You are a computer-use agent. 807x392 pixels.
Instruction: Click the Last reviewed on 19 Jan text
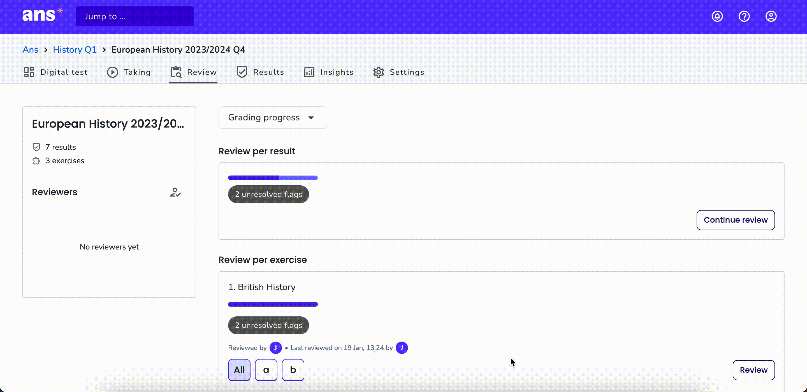[342, 348]
